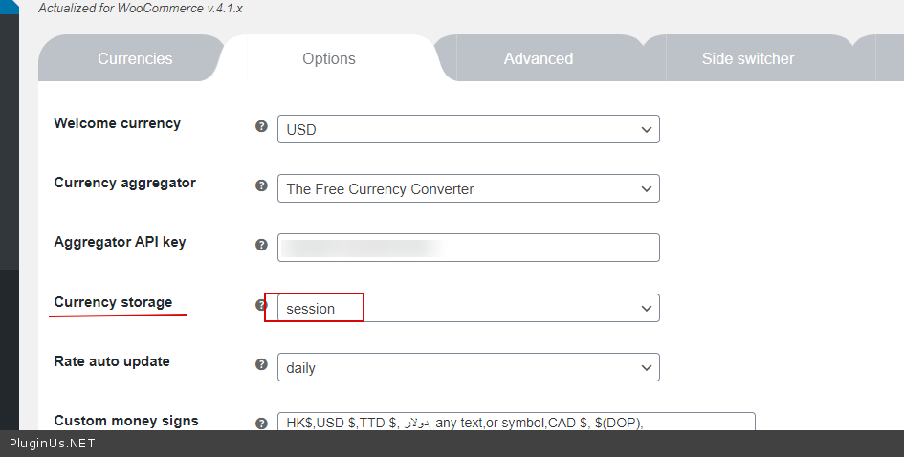Click into the Aggregator API key field
This screenshot has height=457, width=904.
(x=468, y=248)
